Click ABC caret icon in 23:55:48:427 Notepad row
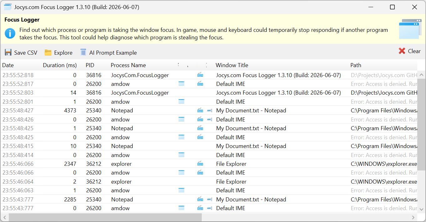The width and height of the screenshot is (426, 222). pos(210,110)
